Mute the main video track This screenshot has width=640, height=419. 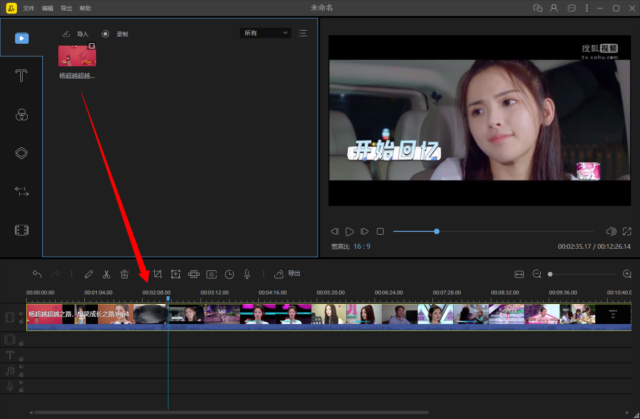pyautogui.click(x=21, y=314)
